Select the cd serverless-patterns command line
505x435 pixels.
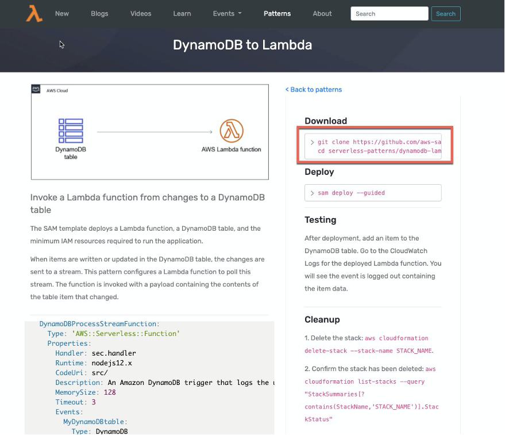tap(379, 151)
